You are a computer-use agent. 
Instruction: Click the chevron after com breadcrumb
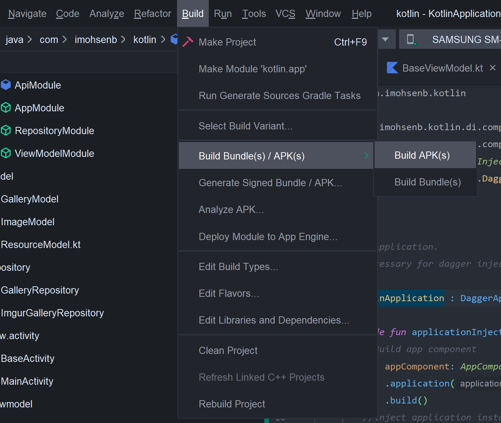click(x=65, y=39)
